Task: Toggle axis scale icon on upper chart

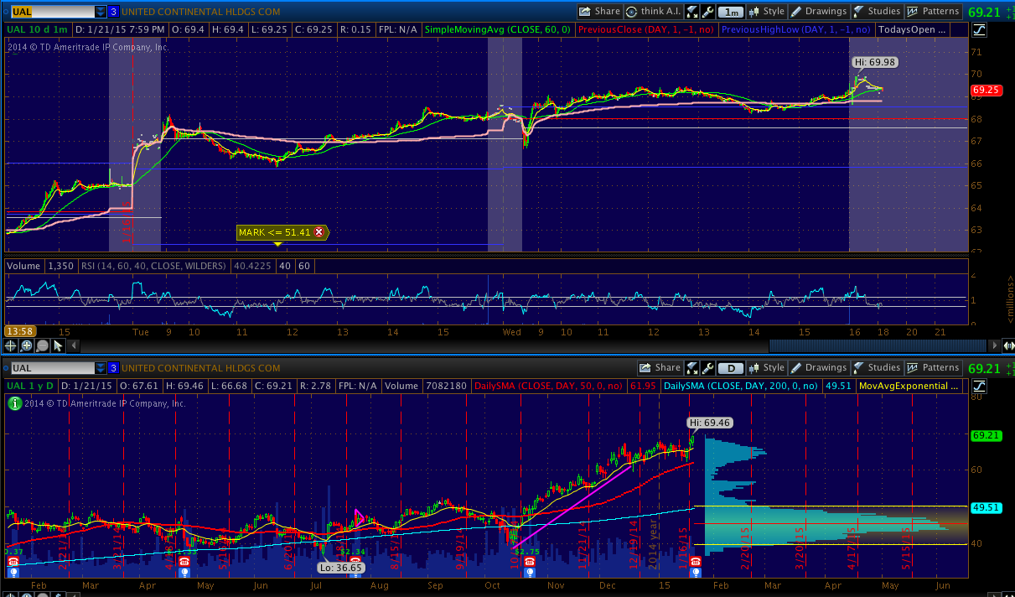Action: (980, 30)
